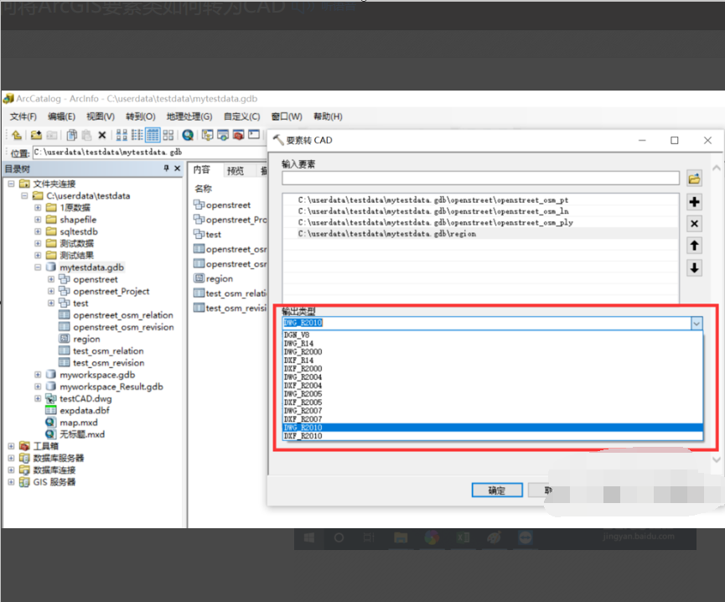Click the 输入要素 input field
Image resolution: width=725 pixels, height=602 pixels.
pos(480,178)
